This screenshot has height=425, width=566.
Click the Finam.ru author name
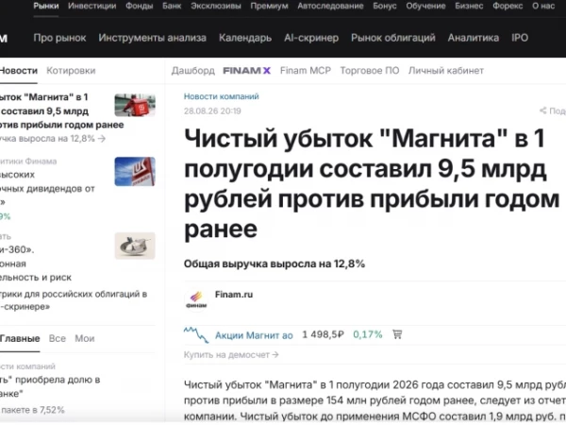click(x=234, y=295)
